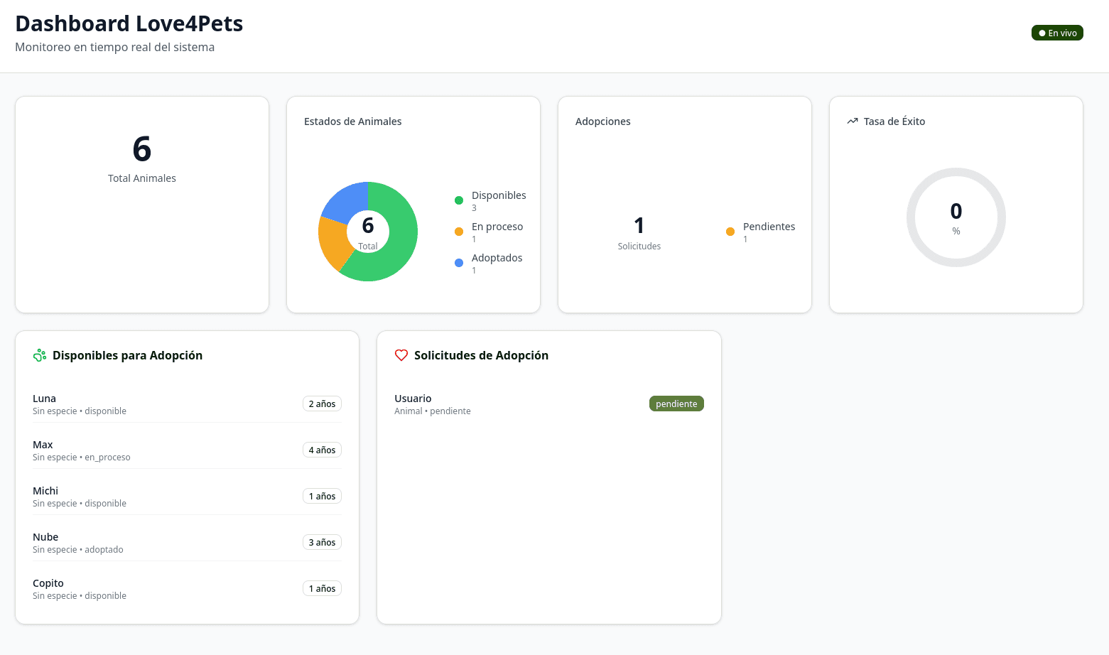1109x655 pixels.
Task: Click the paw icon beside Disponibles para Adopción
Action: click(x=40, y=355)
